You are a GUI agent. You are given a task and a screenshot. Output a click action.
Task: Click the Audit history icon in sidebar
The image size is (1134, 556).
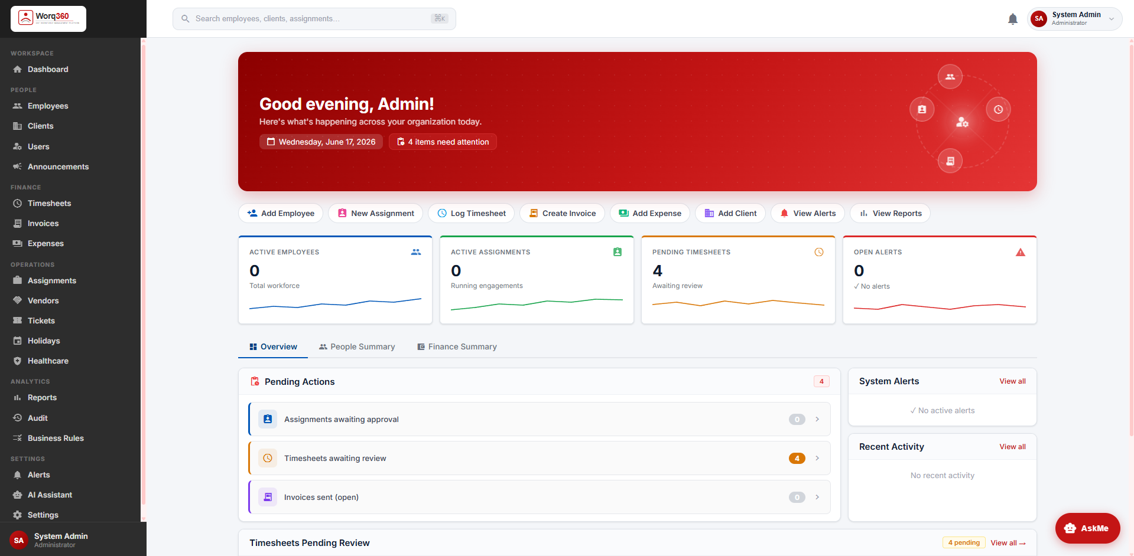18,418
